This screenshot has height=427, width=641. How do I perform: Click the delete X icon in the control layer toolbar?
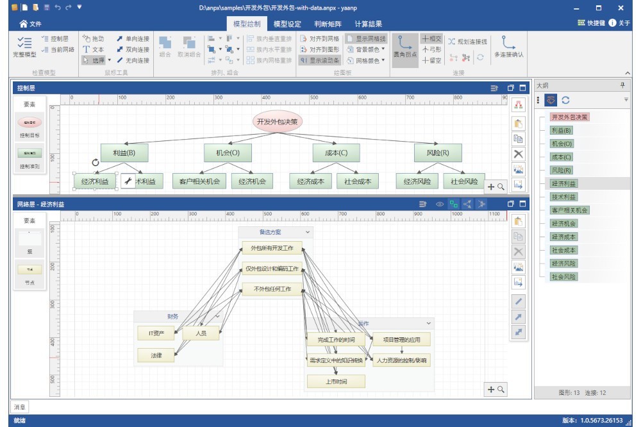[x=519, y=154]
